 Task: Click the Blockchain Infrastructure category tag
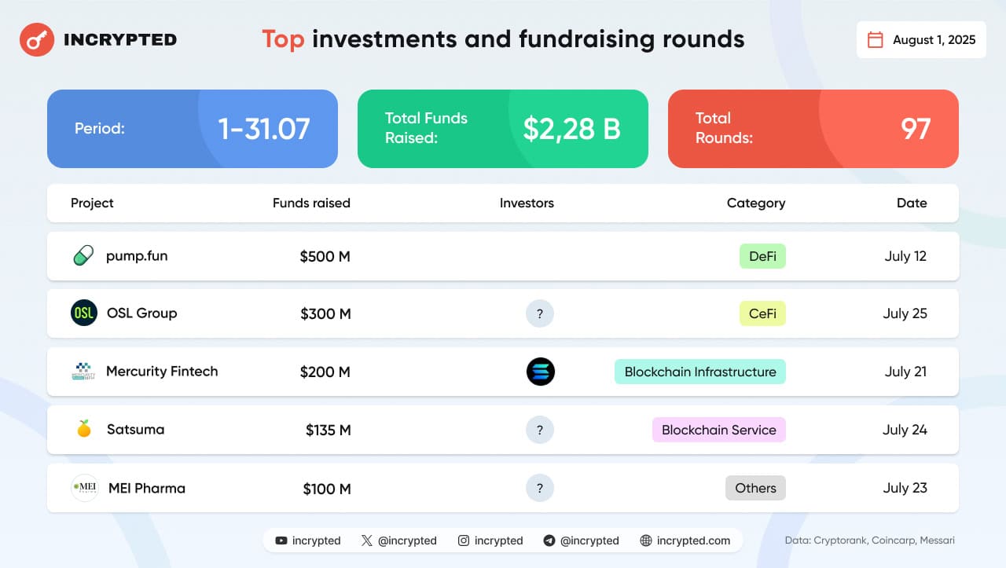(x=699, y=372)
